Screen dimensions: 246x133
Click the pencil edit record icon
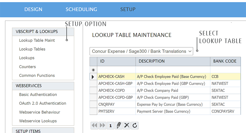(118, 126)
